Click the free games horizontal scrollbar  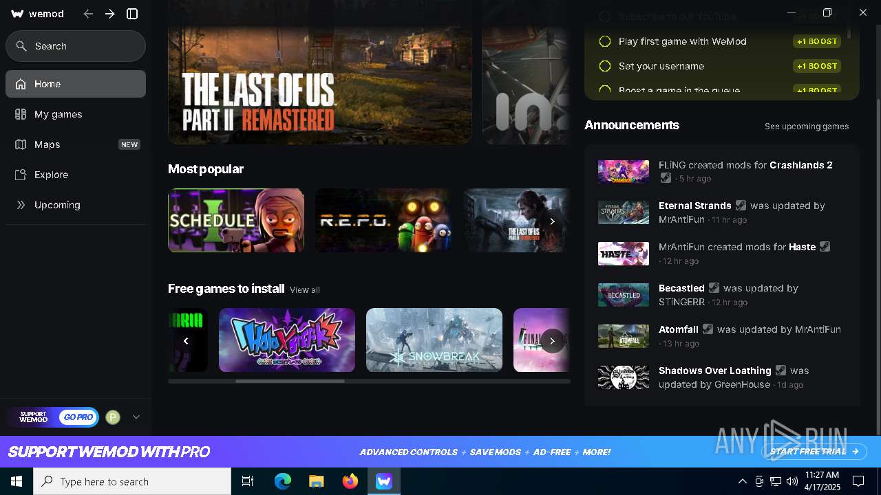[x=290, y=381]
